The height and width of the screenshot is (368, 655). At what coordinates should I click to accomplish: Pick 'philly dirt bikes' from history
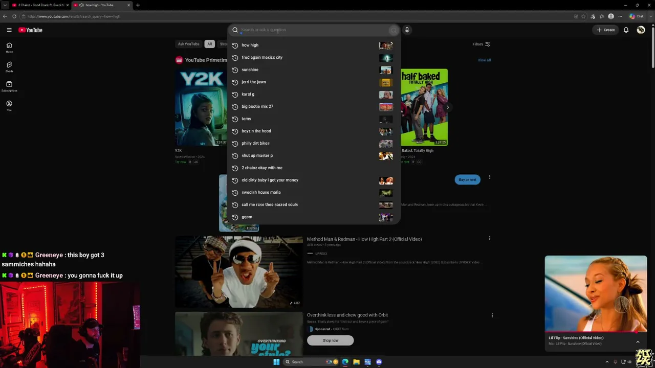[313, 143]
